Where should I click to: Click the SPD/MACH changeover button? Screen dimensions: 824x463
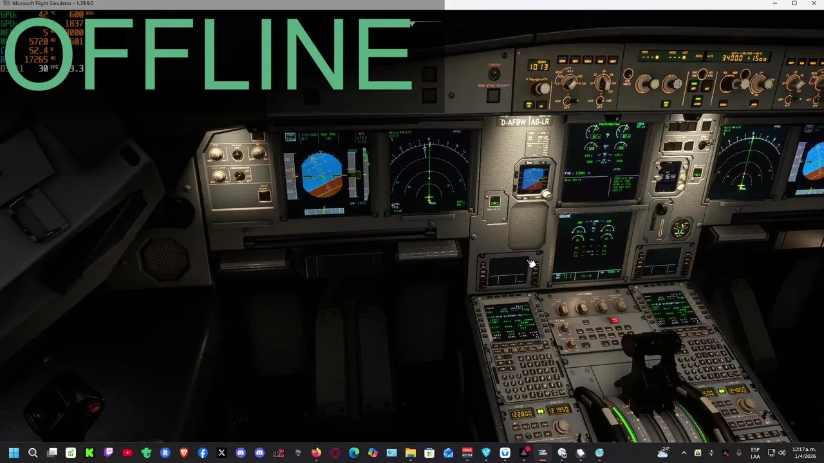tap(628, 74)
